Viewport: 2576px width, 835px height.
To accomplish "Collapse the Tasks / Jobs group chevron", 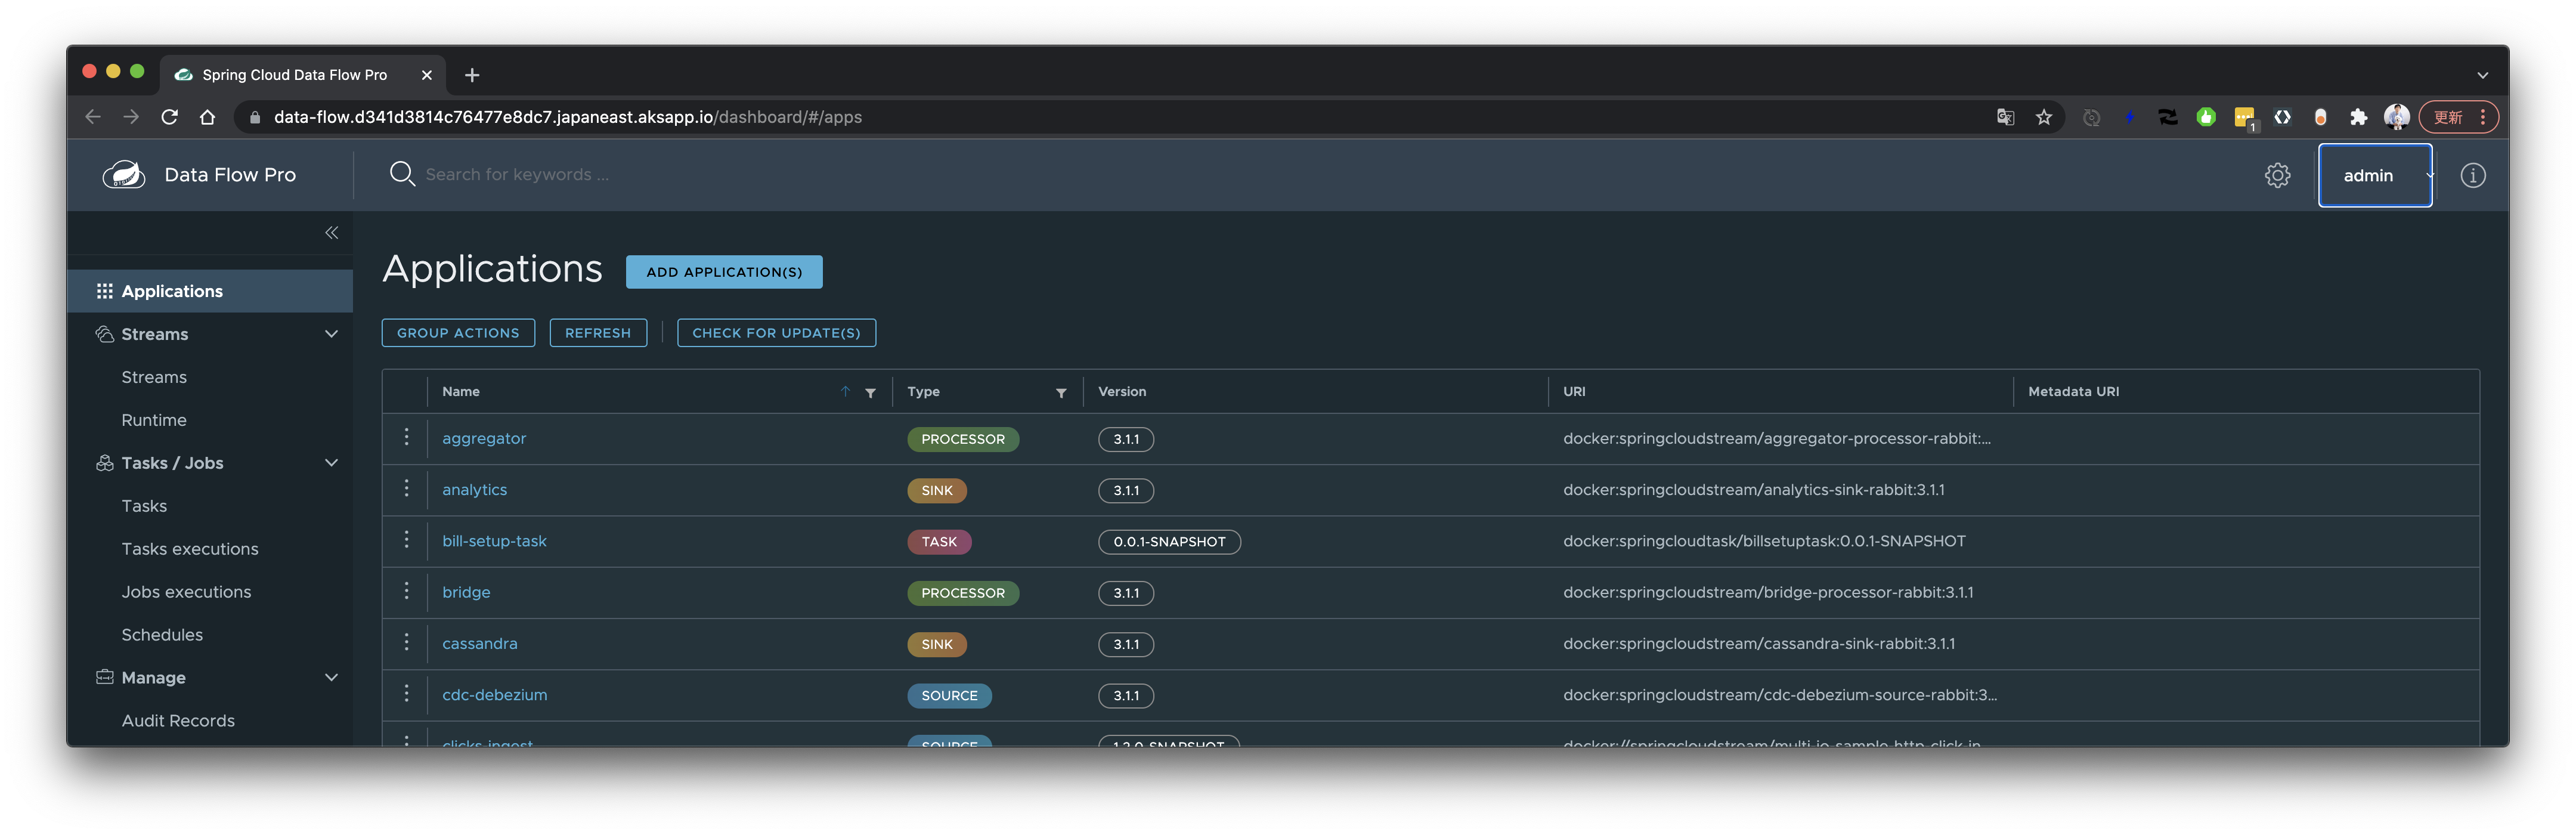I will (332, 463).
